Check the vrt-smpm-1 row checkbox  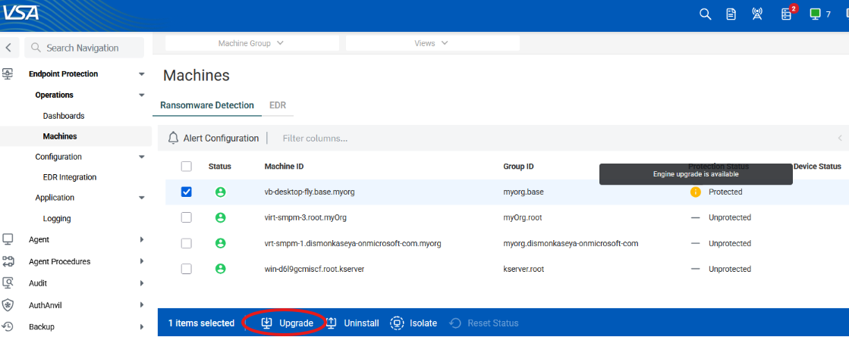tap(186, 244)
